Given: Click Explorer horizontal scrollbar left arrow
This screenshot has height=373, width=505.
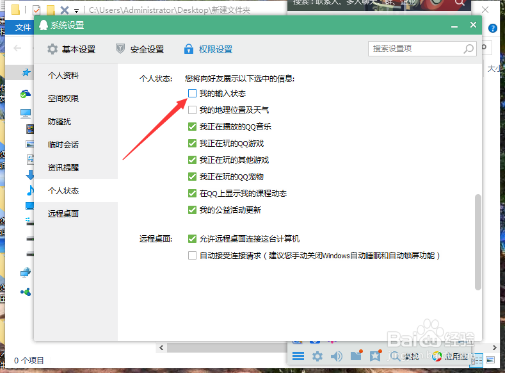Looking at the screenshot, I should click(x=161, y=347).
